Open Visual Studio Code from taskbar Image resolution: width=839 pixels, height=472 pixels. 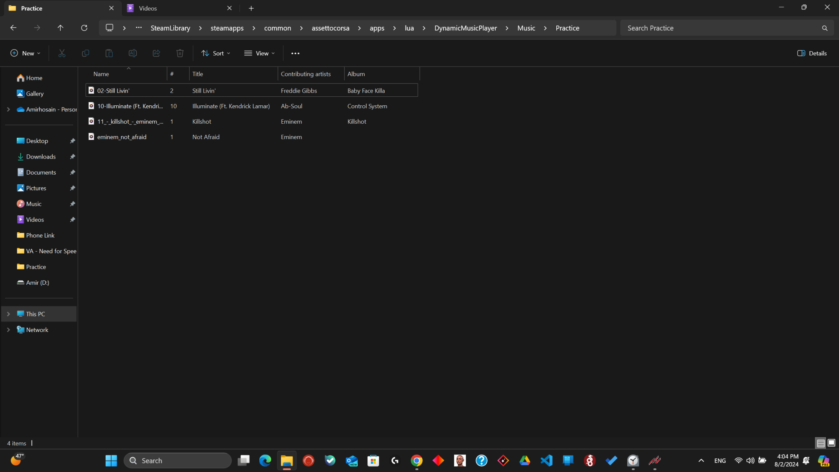(546, 461)
